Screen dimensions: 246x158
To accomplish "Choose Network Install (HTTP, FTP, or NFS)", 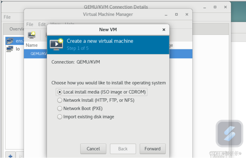I will (60, 100).
